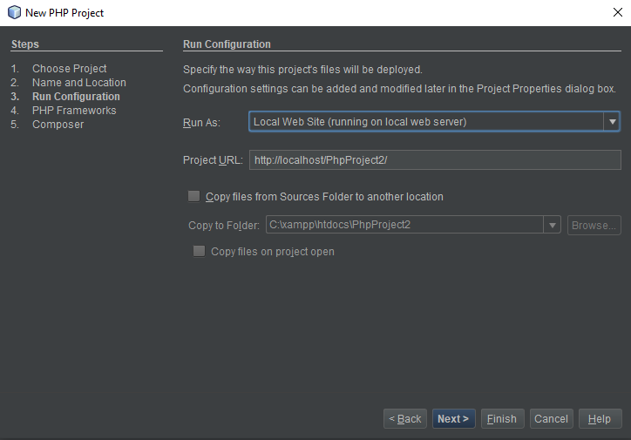Click the Copy to Folder path field
This screenshot has width=631, height=440.
[x=405, y=225]
